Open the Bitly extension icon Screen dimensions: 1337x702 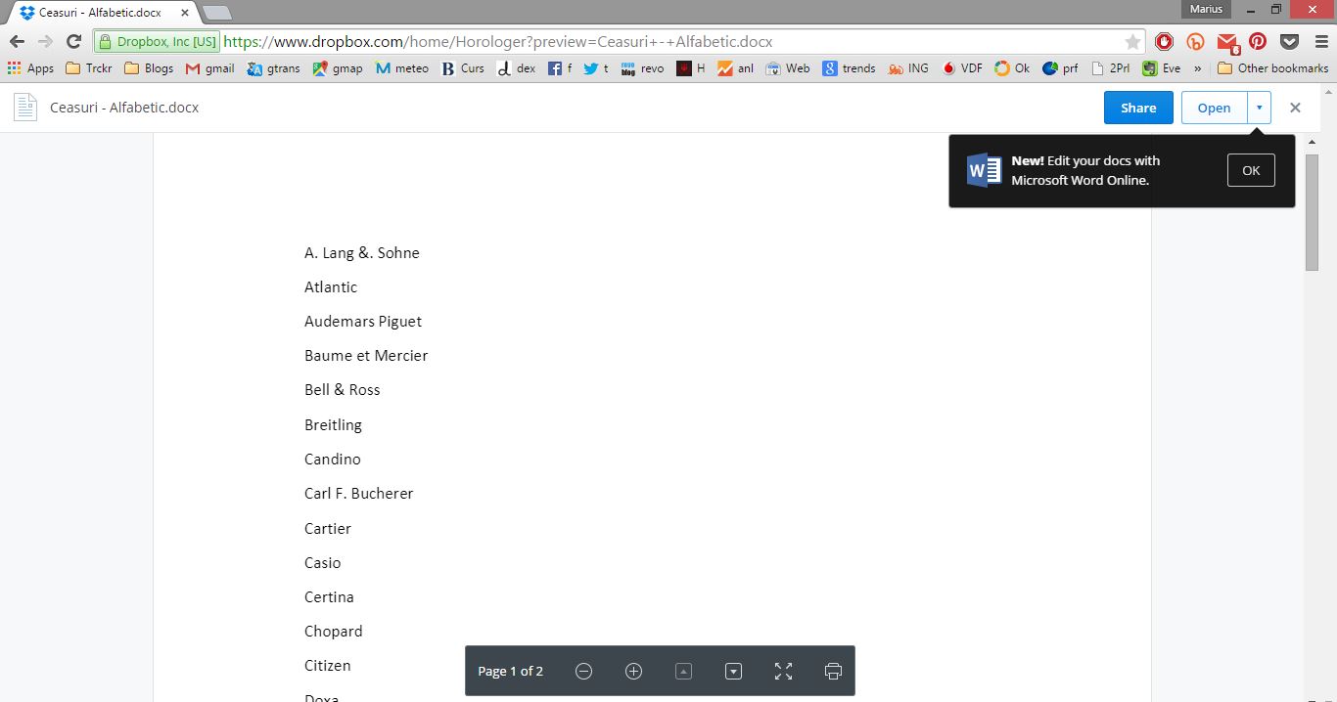pos(1195,42)
